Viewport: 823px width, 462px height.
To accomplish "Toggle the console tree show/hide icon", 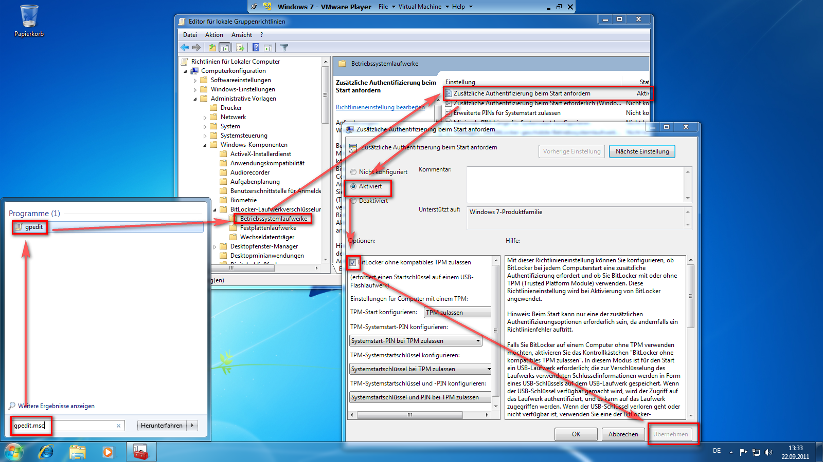I will [224, 48].
